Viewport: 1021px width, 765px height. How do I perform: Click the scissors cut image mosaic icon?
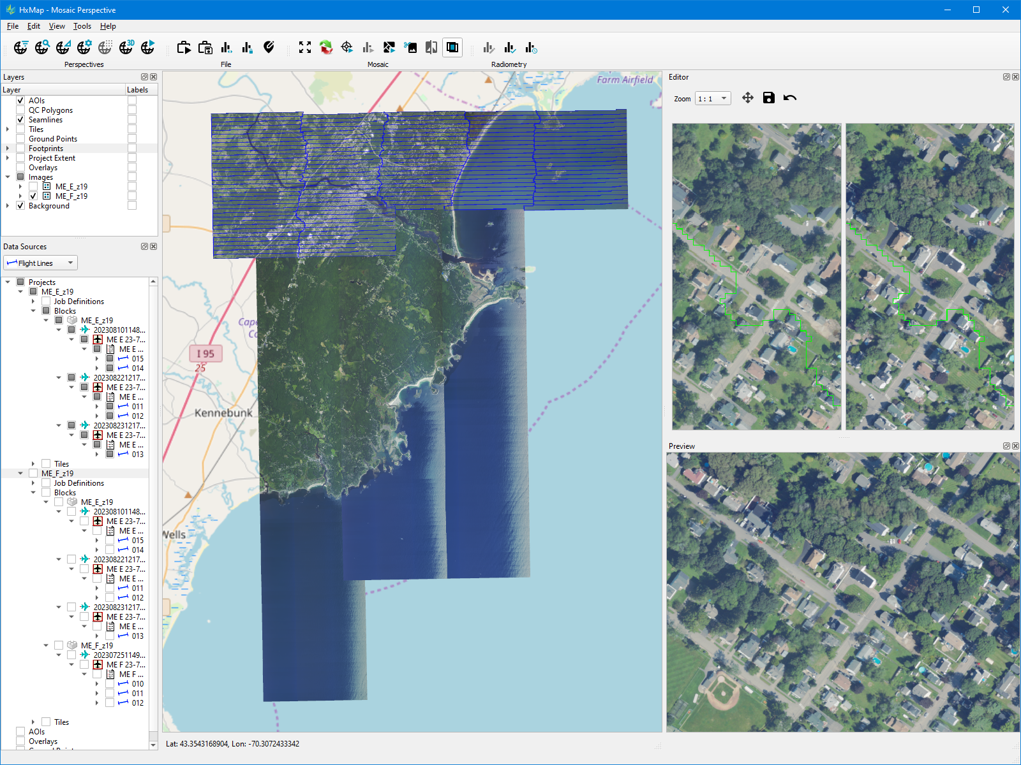[x=410, y=47]
